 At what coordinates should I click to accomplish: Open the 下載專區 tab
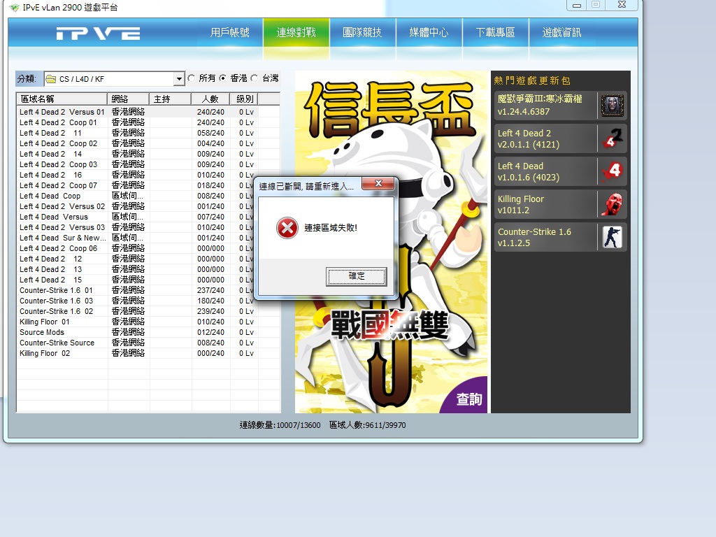(496, 32)
